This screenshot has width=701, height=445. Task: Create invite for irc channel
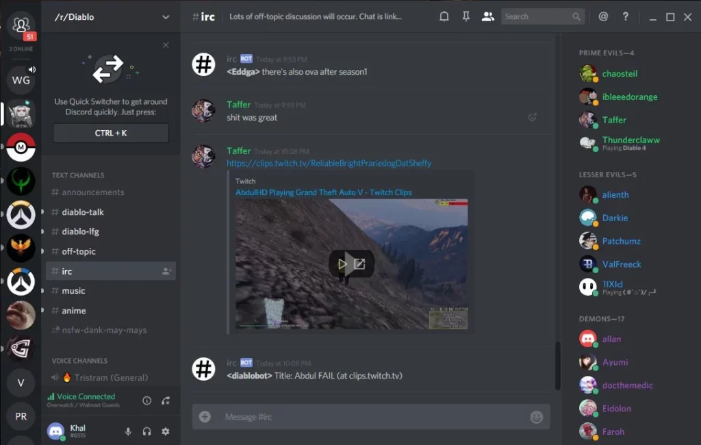point(167,271)
